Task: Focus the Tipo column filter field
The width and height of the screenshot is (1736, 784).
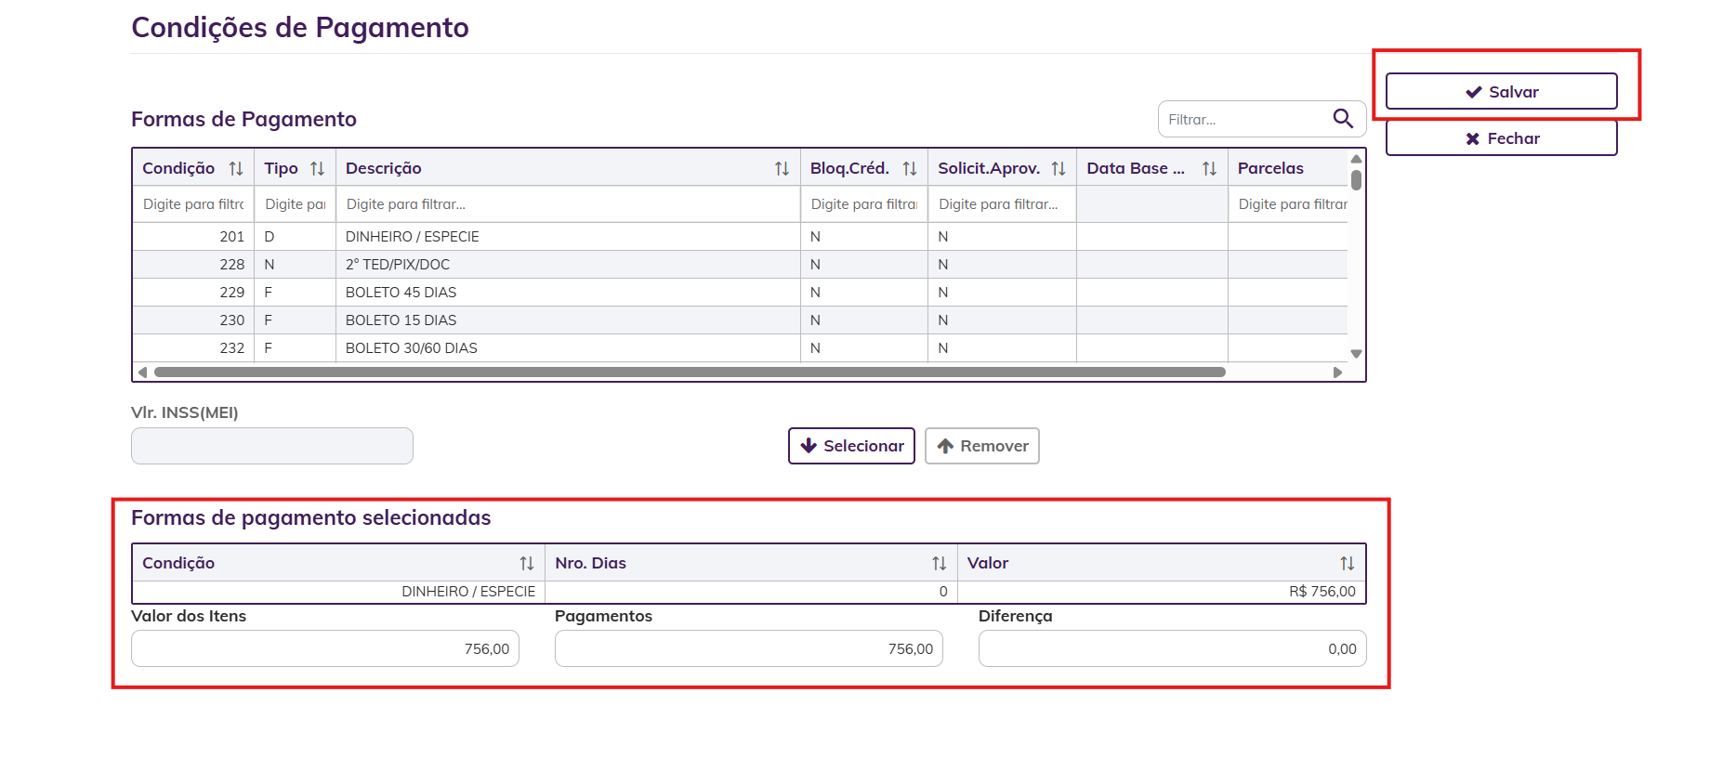Action: point(295,204)
